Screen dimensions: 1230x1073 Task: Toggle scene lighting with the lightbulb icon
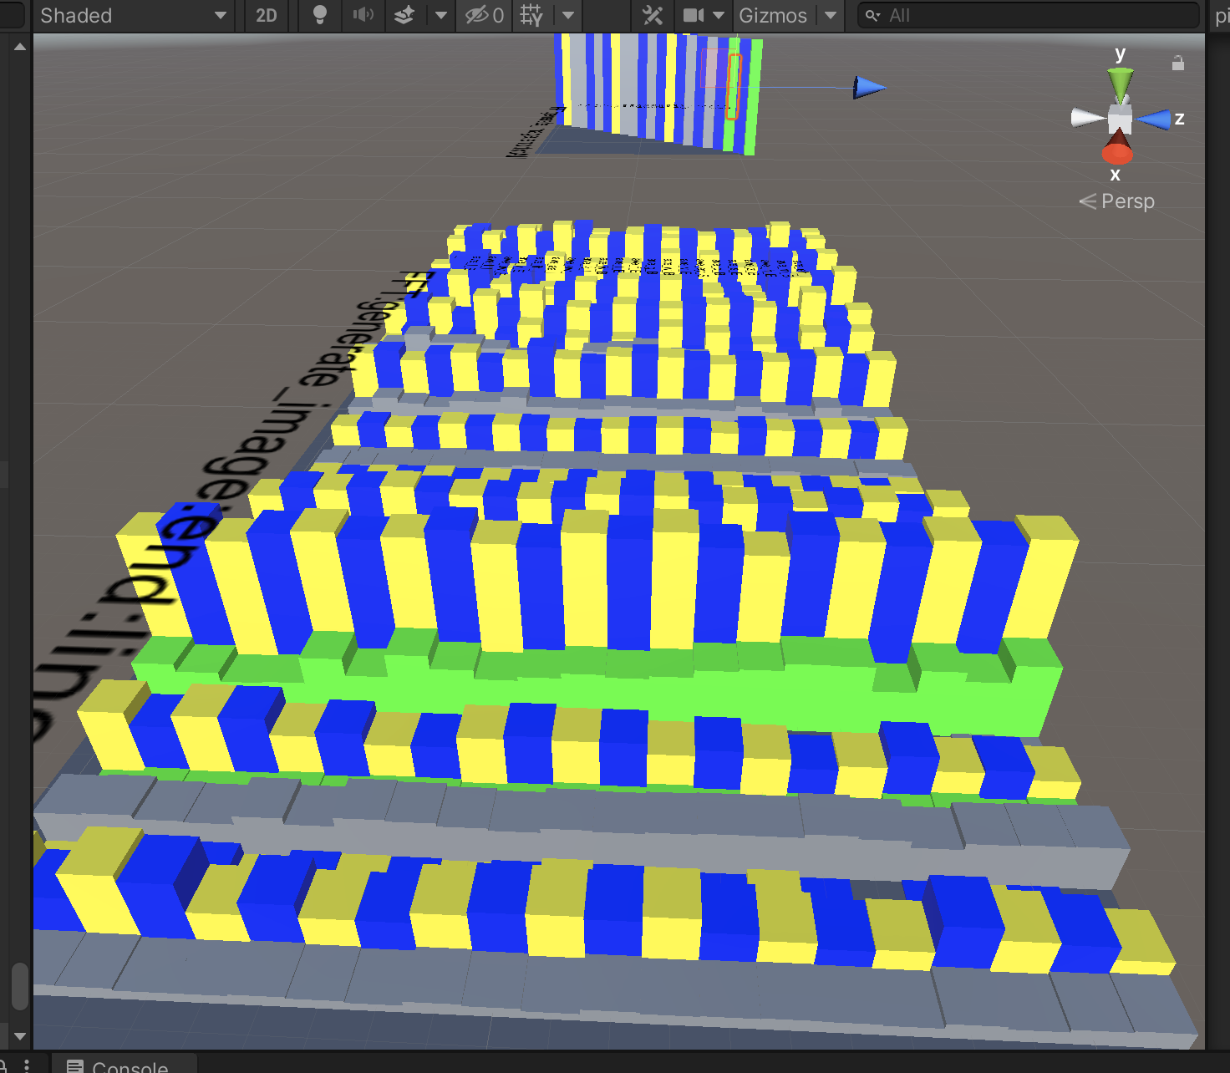[319, 16]
